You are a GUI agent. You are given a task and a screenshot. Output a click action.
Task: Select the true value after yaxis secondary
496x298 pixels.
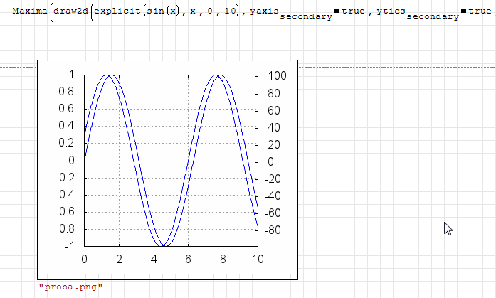(x=353, y=12)
